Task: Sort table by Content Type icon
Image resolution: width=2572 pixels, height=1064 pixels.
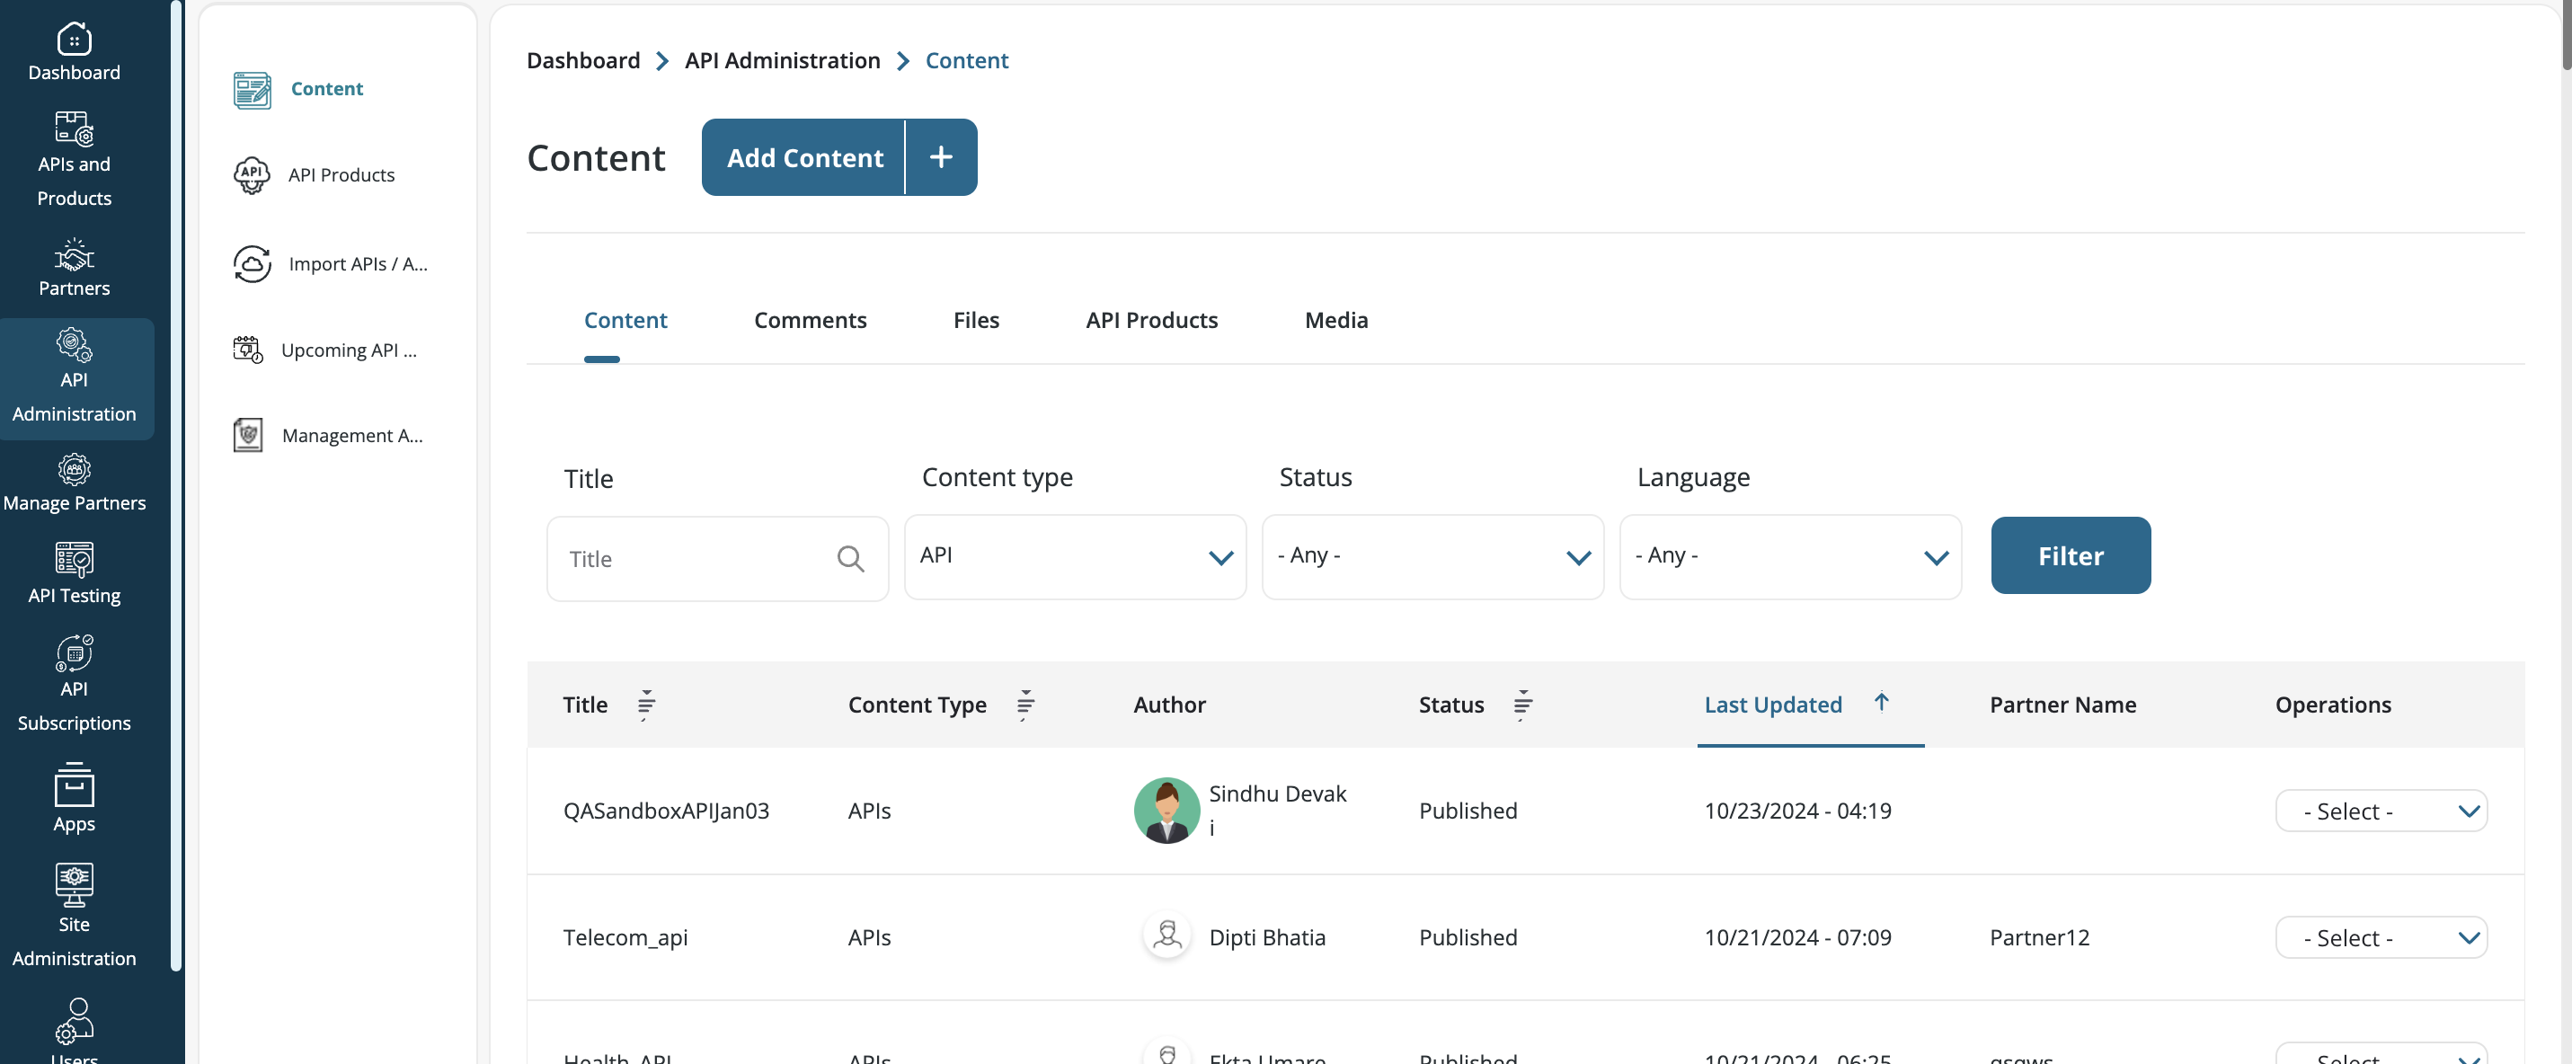Action: click(1025, 705)
